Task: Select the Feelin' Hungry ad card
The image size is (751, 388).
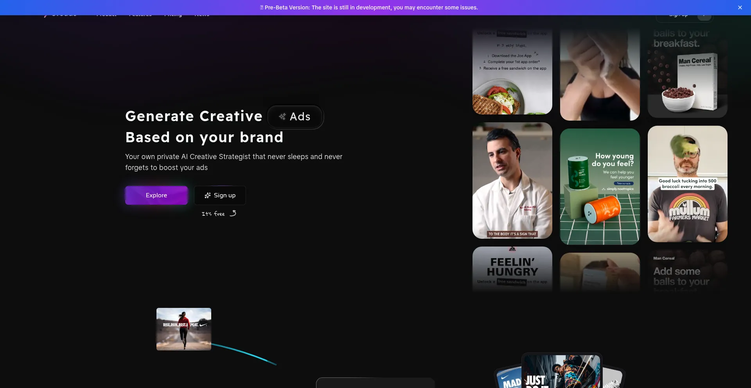Action: 512,269
